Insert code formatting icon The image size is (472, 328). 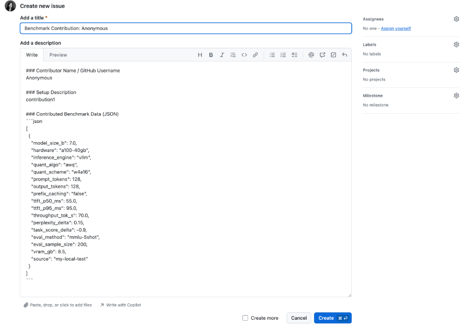point(244,55)
